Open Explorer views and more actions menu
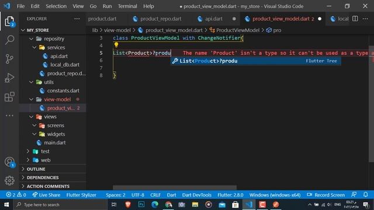 (x=77, y=19)
